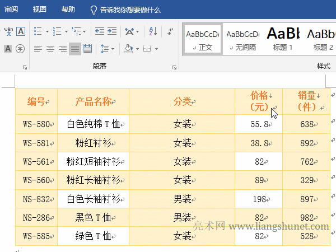336x252 pixels.
Task: Switch to the 视图 tab
Action: [x=40, y=10]
